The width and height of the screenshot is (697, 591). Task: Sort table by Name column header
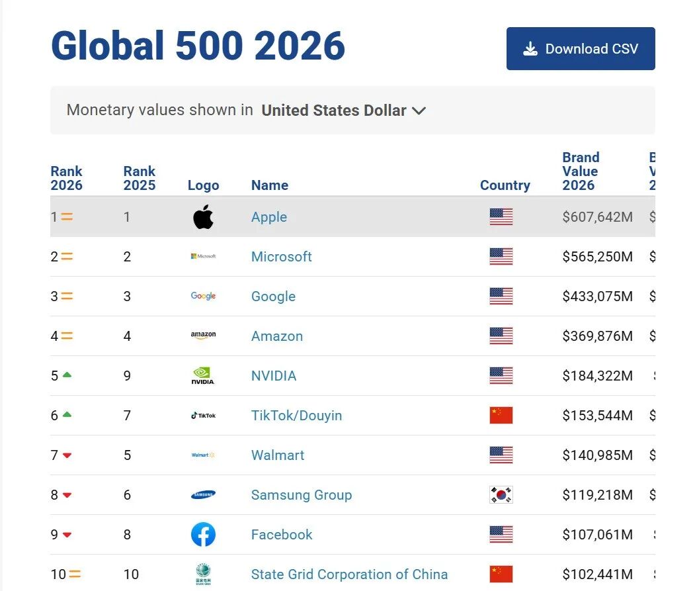269,185
